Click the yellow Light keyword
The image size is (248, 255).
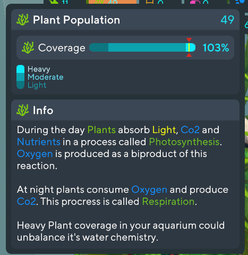click(164, 130)
